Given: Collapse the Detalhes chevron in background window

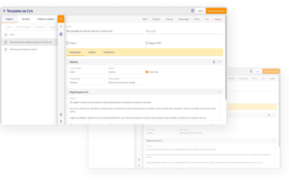Looking at the screenshot, I should click(273, 115).
